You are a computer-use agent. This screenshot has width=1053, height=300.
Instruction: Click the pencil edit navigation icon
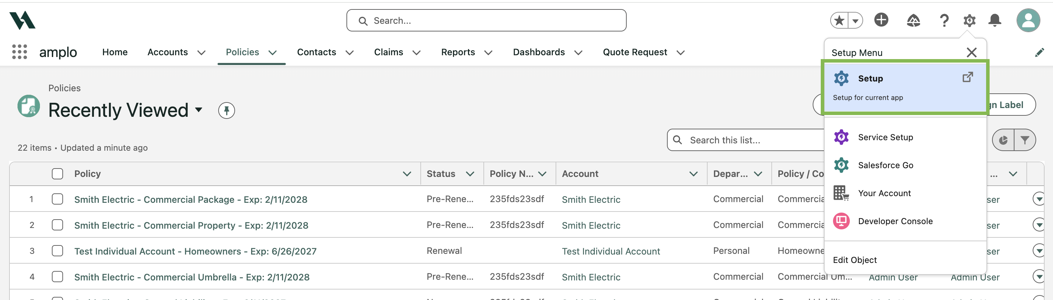pos(1039,52)
